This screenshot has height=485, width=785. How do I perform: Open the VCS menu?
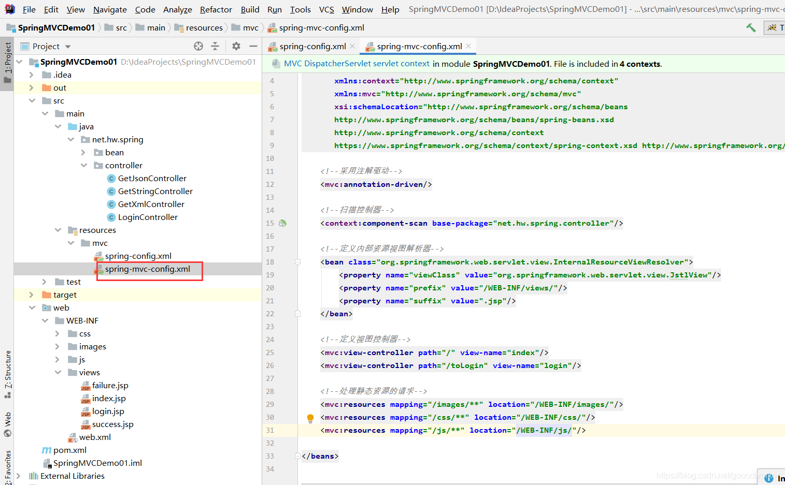(326, 9)
